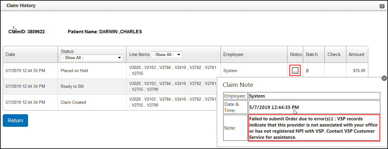This screenshot has height=149, width=388.
Task: Click the Notes column header
Action: click(296, 54)
